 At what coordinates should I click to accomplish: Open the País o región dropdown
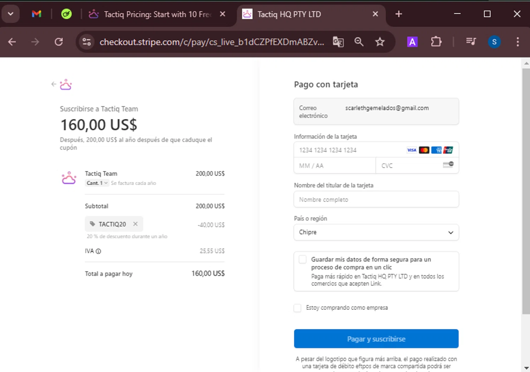376,232
